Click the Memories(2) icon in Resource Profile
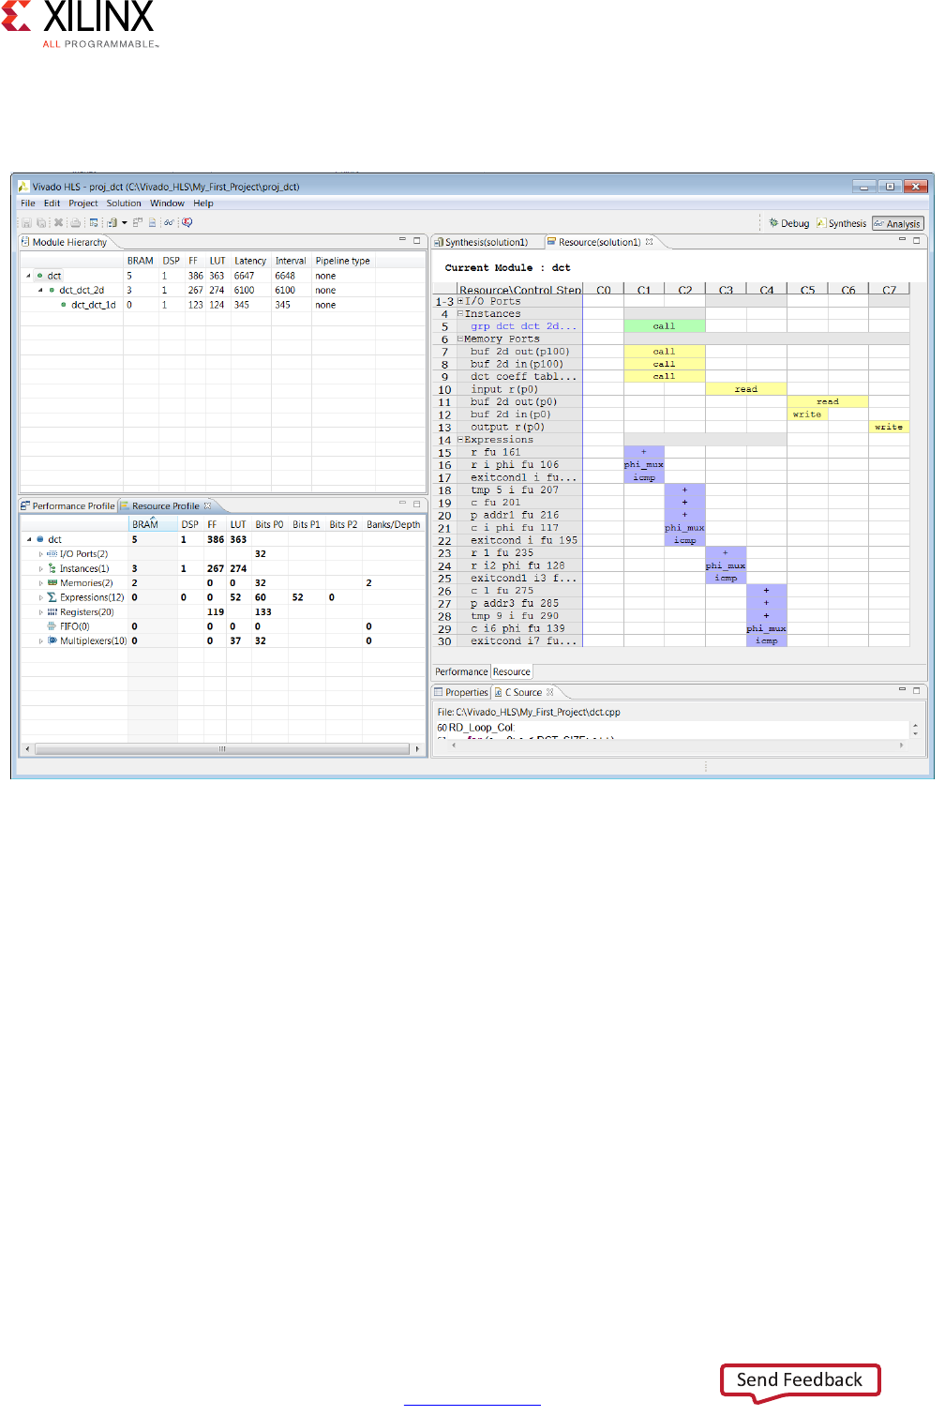This screenshot has width=945, height=1416. click(52, 583)
